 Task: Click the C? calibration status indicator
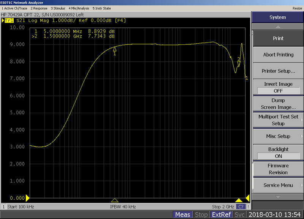coord(241,207)
